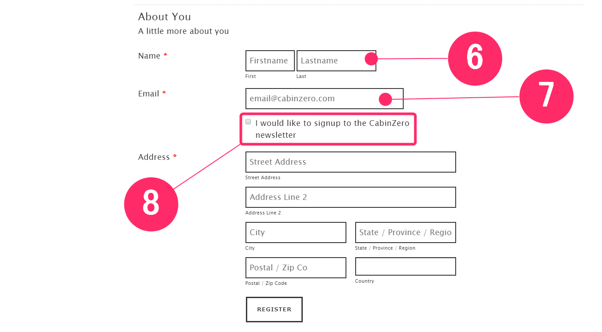Viewport: 602px width, 332px height.
Task: Select the Address Line 2 input box
Action: pyautogui.click(x=351, y=197)
